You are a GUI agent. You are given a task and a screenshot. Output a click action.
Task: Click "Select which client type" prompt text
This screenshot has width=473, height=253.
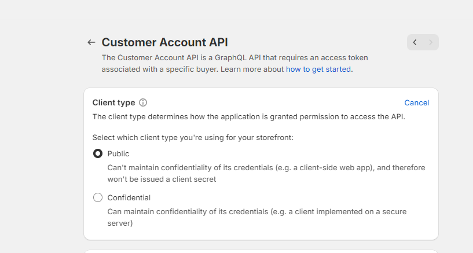coord(193,137)
